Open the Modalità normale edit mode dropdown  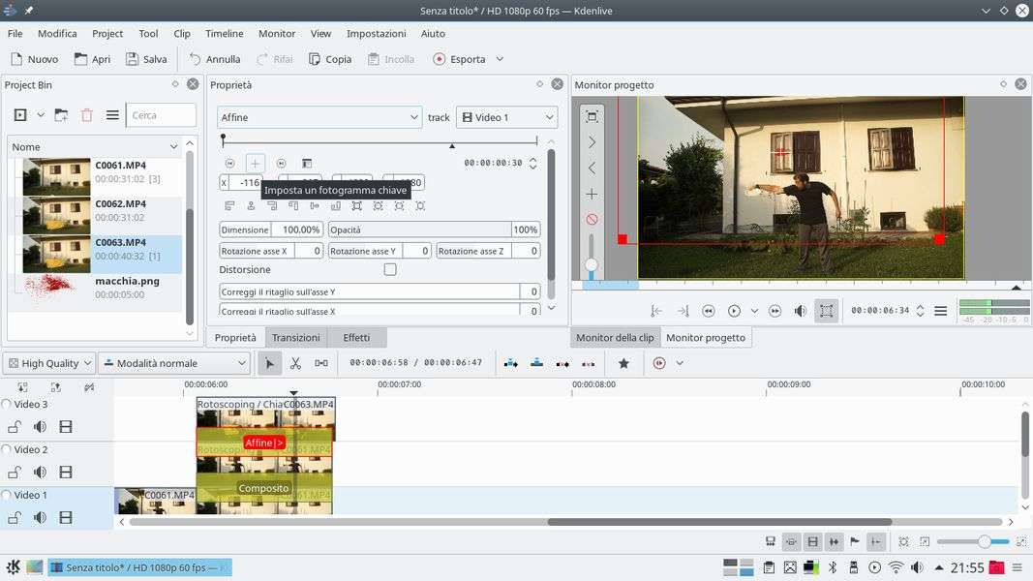(x=174, y=363)
